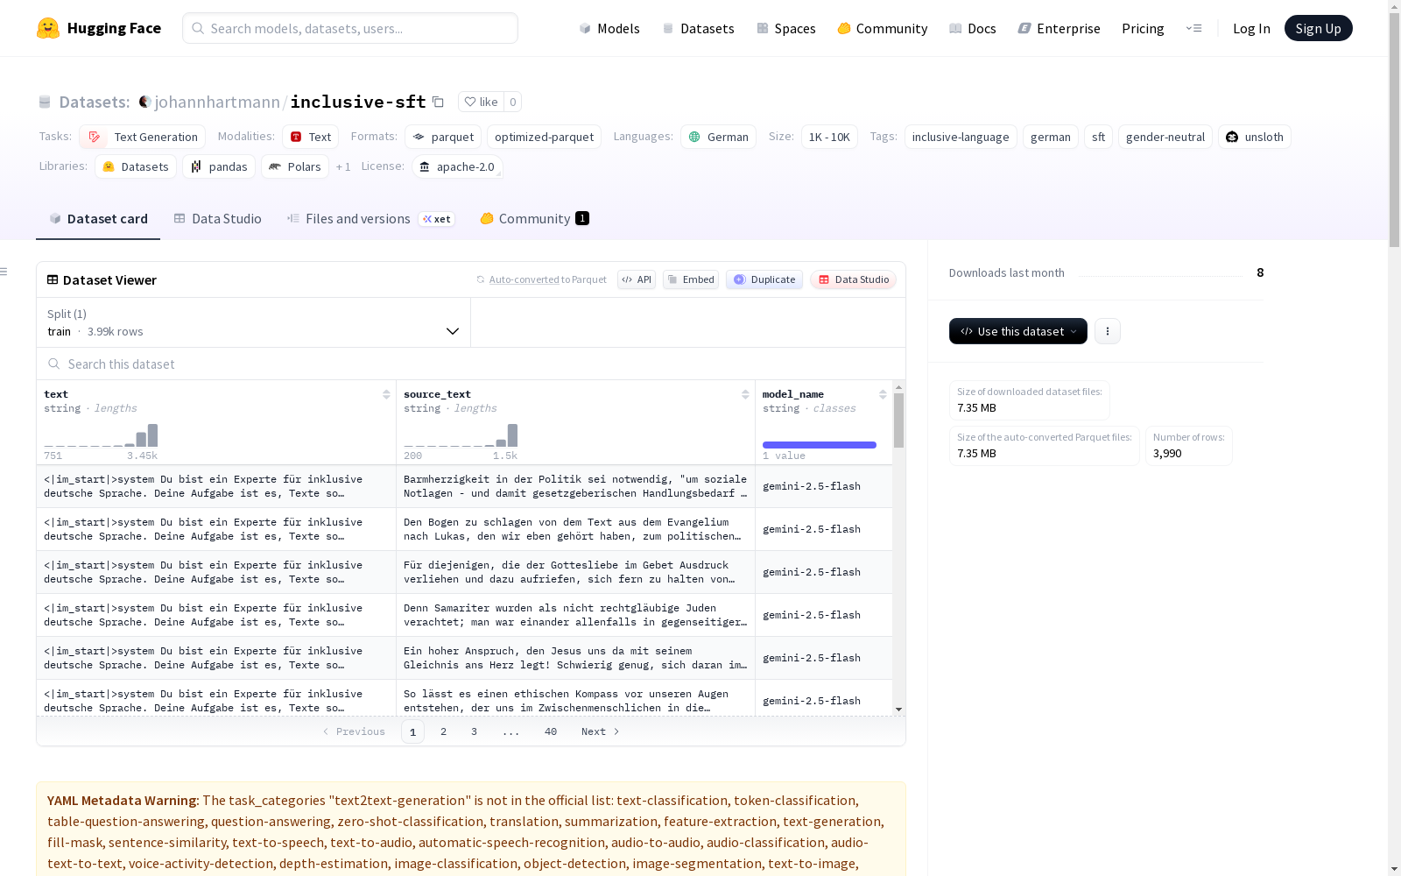1401x876 pixels.
Task: Open Community in the top navigation
Action: pos(883,28)
